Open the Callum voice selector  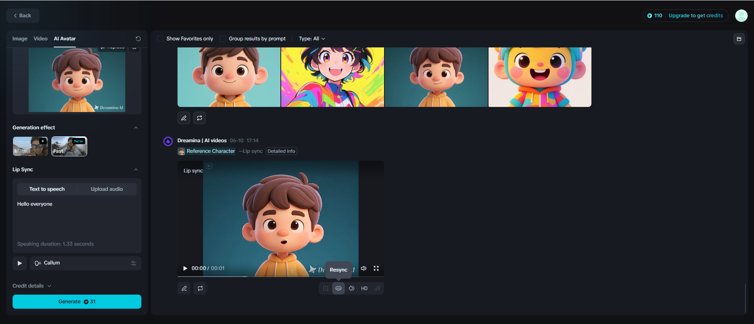point(86,263)
